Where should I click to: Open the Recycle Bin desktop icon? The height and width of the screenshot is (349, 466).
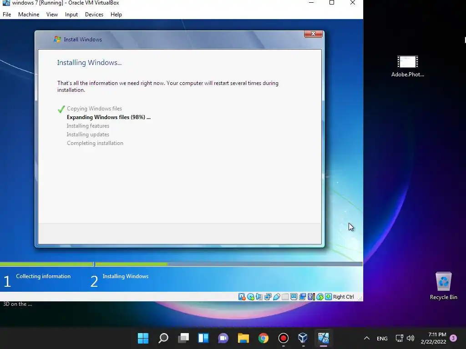pyautogui.click(x=443, y=286)
